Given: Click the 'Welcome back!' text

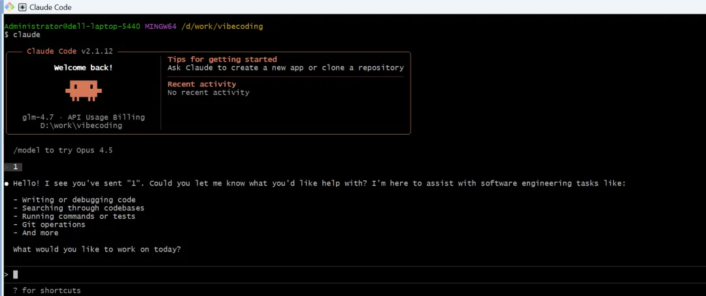Looking at the screenshot, I should click(x=83, y=68).
